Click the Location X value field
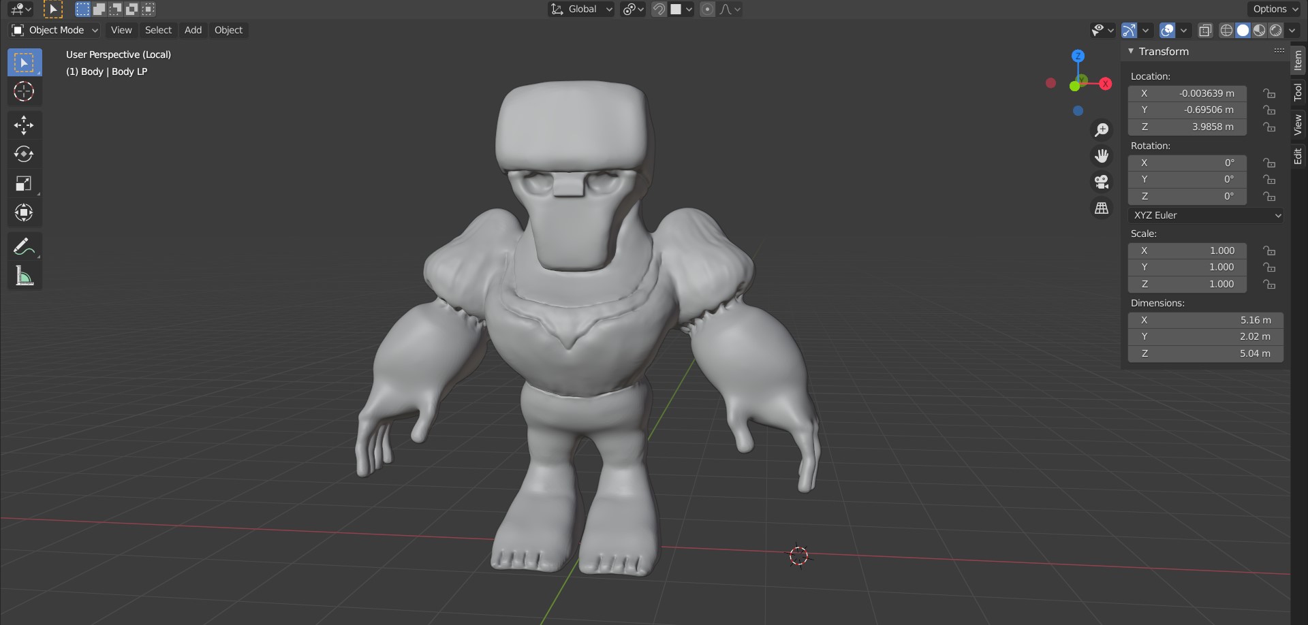This screenshot has width=1308, height=625. (1187, 93)
